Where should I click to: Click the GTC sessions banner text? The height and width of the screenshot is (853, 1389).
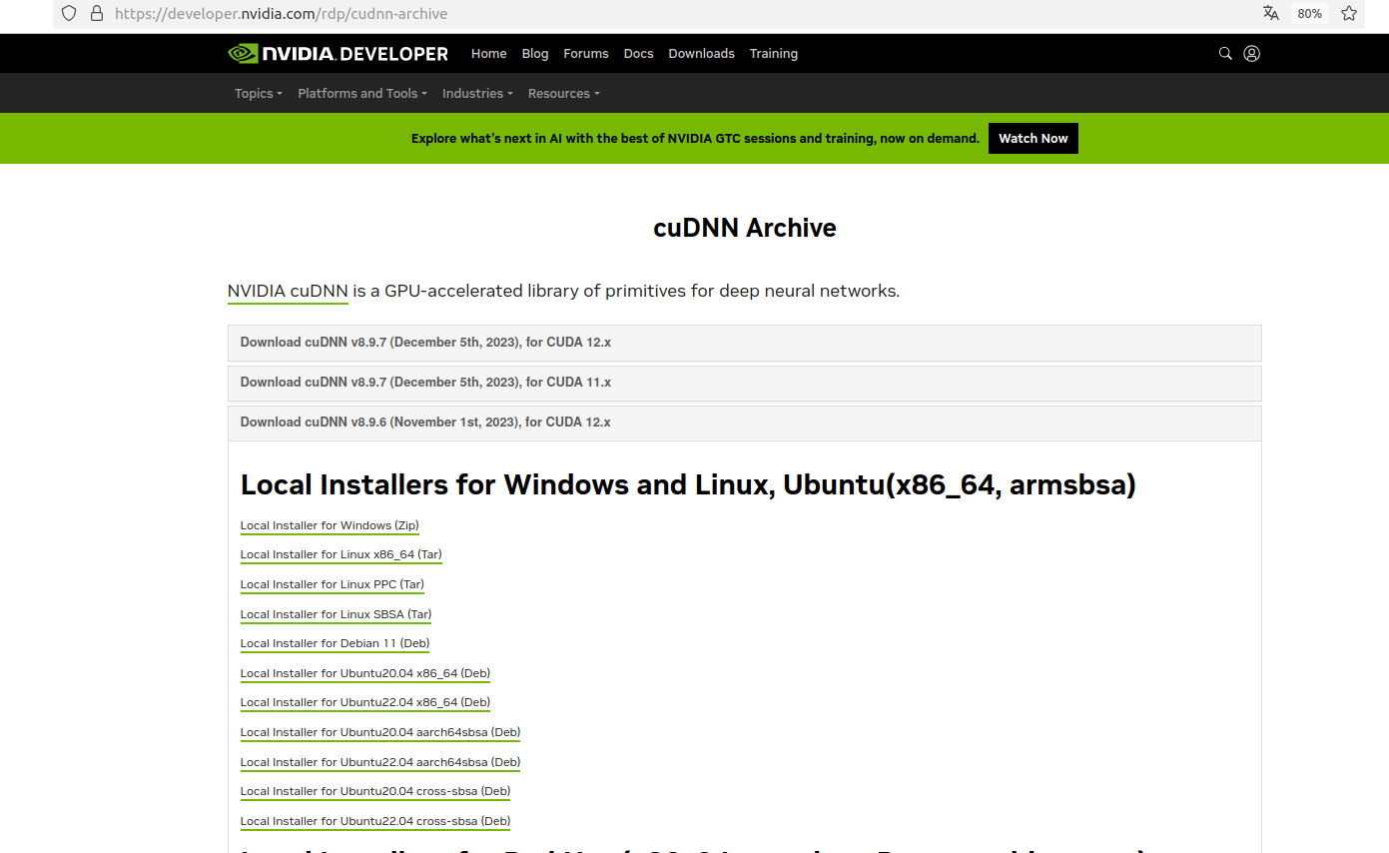click(695, 139)
